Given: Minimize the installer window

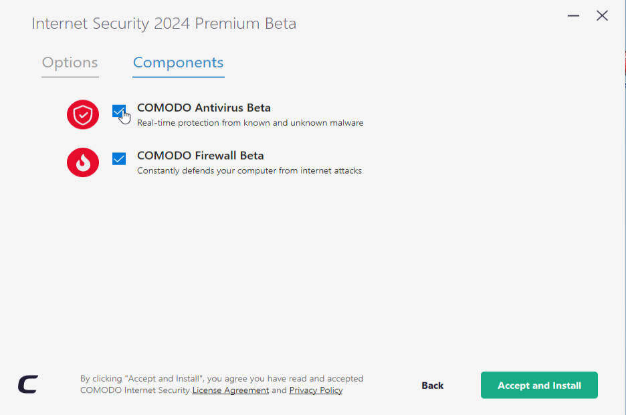Looking at the screenshot, I should (574, 16).
